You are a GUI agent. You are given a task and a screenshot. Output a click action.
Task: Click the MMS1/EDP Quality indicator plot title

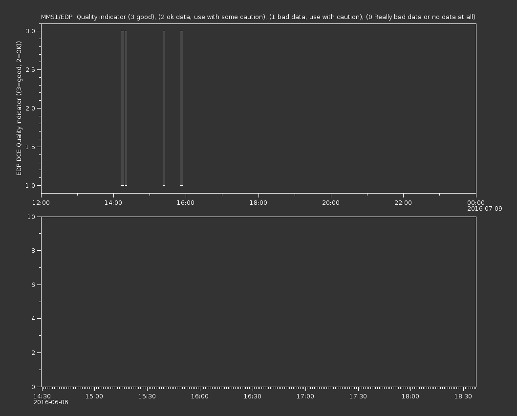(258, 17)
